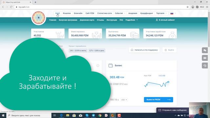Open the Mail app from the taskbar

pyautogui.click(x=80, y=115)
